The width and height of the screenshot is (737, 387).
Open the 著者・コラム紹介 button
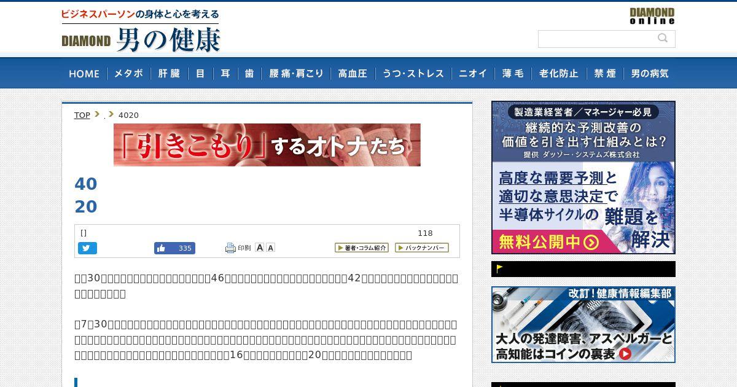click(362, 248)
